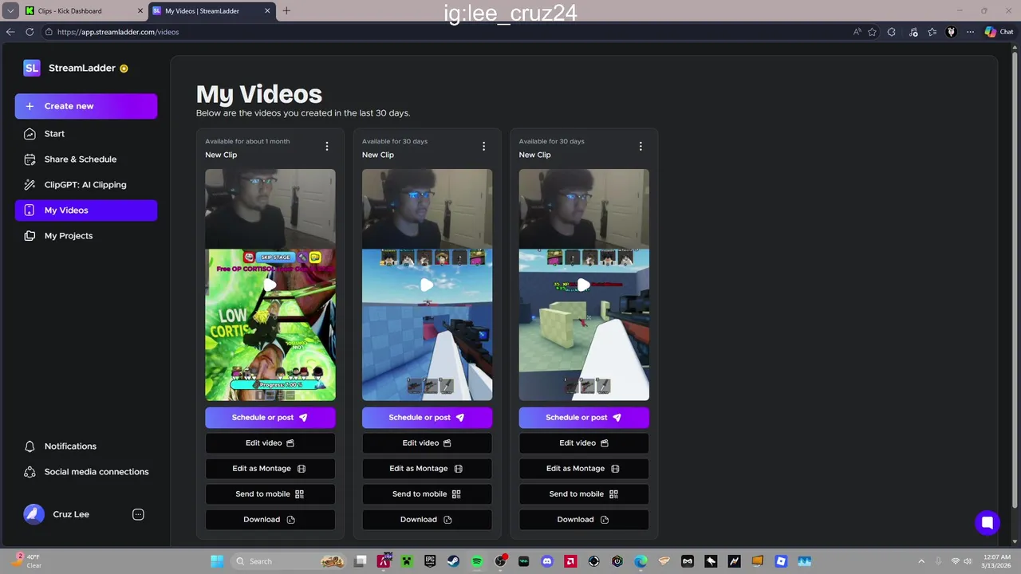Select My Videos in sidebar

(86, 210)
